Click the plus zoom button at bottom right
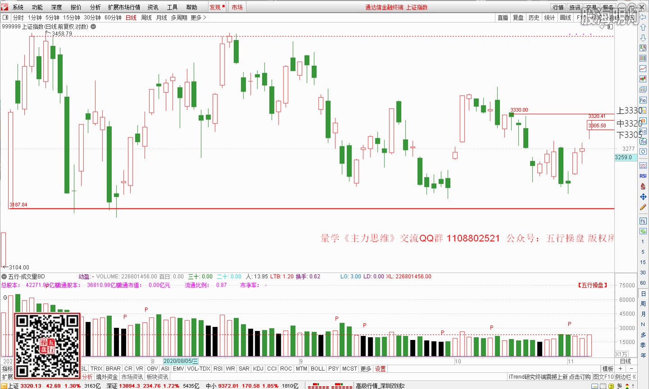Viewport: 649px width, 389px height. 621,369
